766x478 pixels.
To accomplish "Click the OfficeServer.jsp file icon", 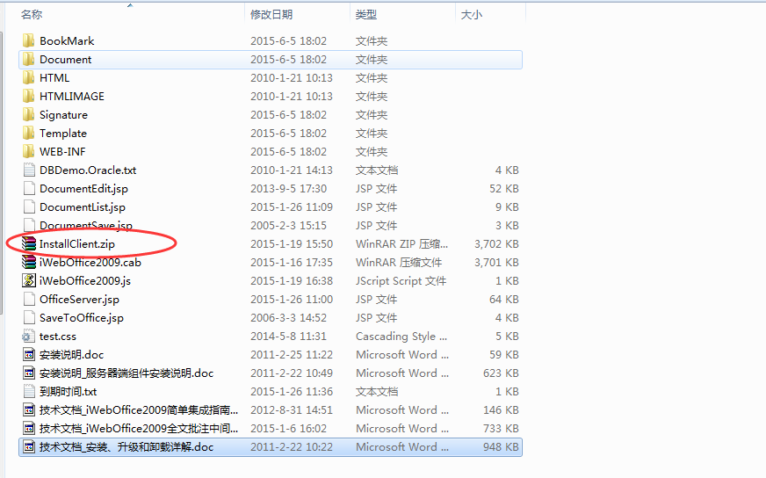I will 29,299.
